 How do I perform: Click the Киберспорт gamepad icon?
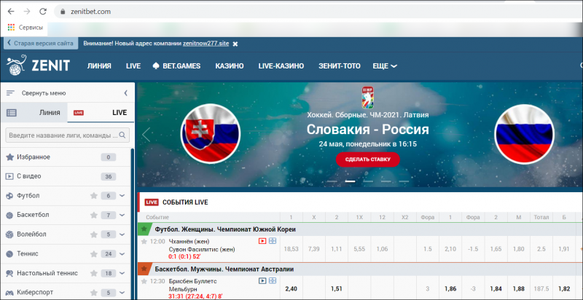tap(9, 293)
